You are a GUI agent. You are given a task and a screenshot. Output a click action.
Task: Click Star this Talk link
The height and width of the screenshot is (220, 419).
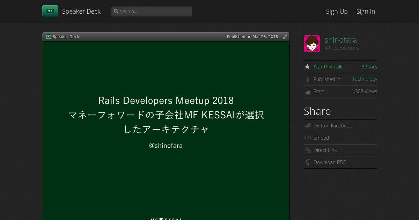(x=328, y=67)
